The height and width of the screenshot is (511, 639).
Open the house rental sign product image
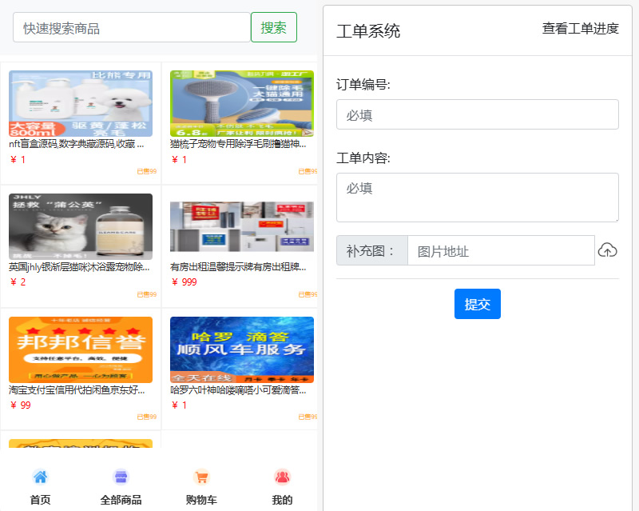coord(241,226)
